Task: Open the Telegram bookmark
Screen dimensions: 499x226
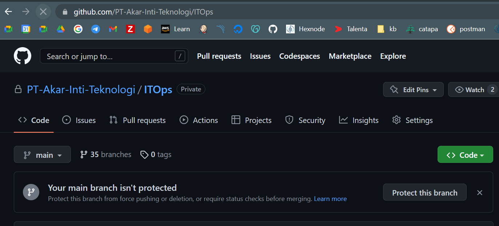Action: (x=95, y=29)
